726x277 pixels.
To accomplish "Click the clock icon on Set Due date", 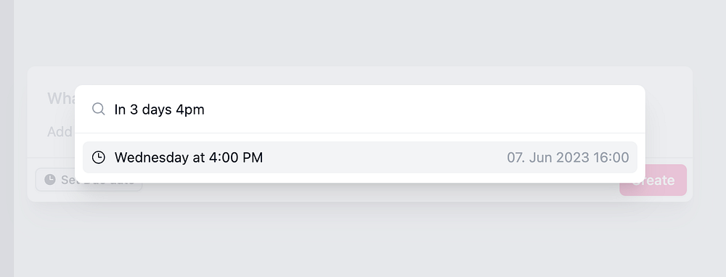I will pos(50,179).
